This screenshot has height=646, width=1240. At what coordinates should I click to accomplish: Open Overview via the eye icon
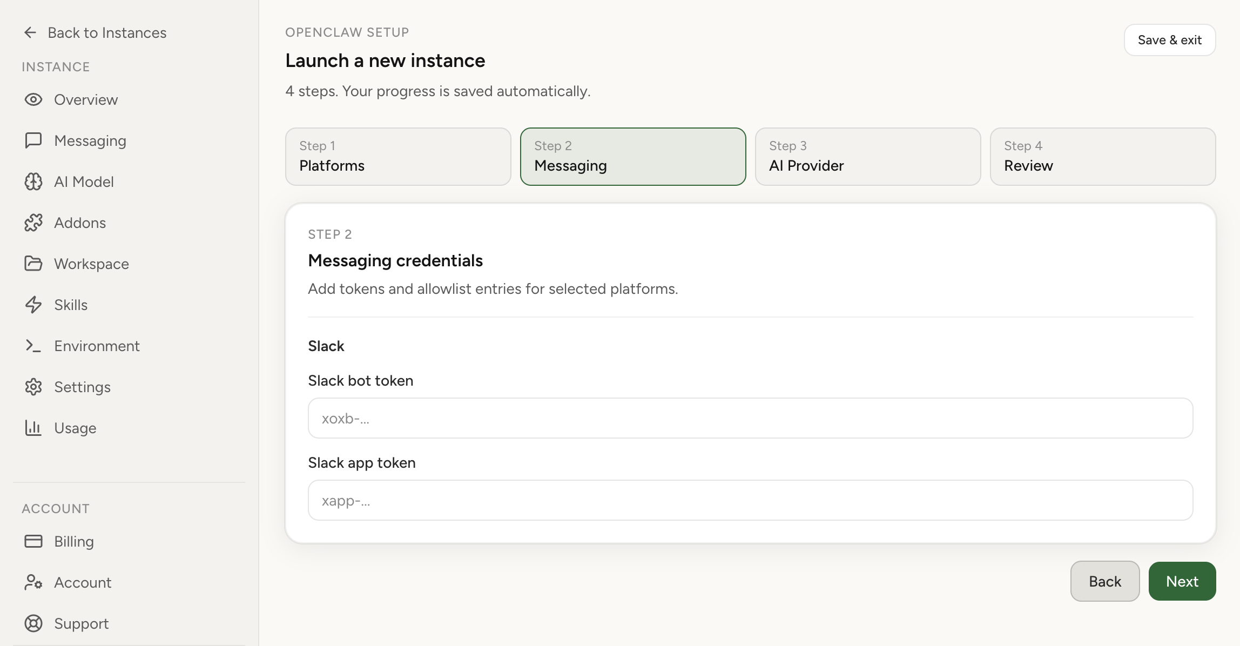point(33,100)
